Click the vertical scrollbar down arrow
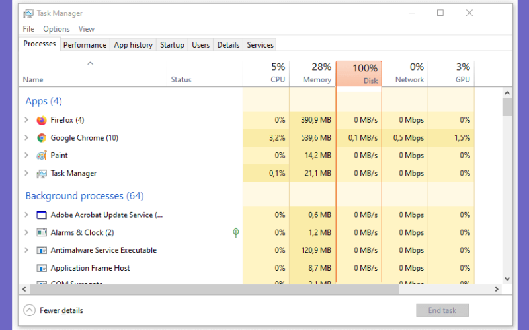 pos(507,279)
